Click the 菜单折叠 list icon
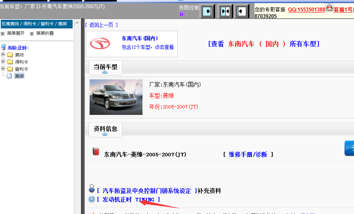 [x=32, y=34]
